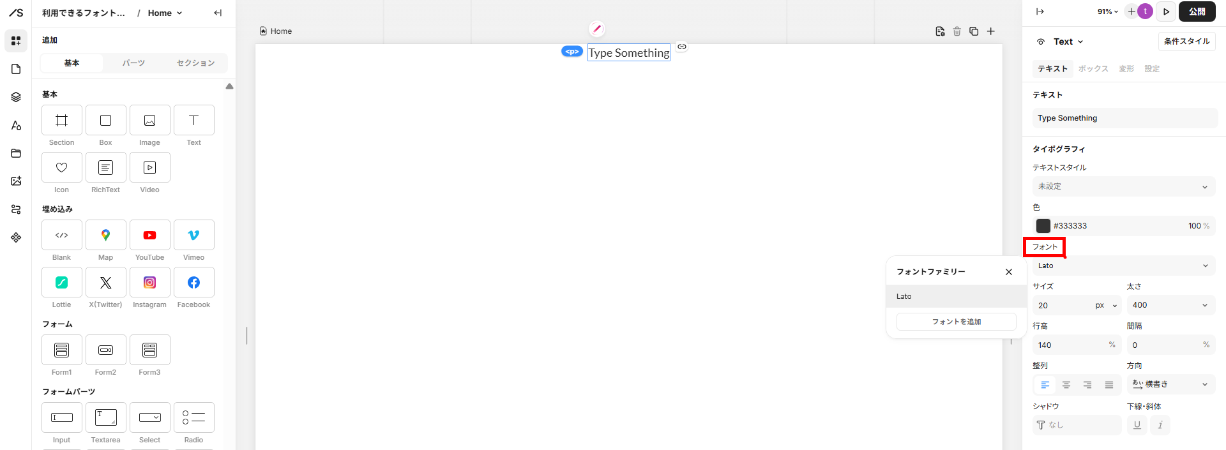Switch to the セクション tab
The image size is (1226, 450).
click(196, 63)
